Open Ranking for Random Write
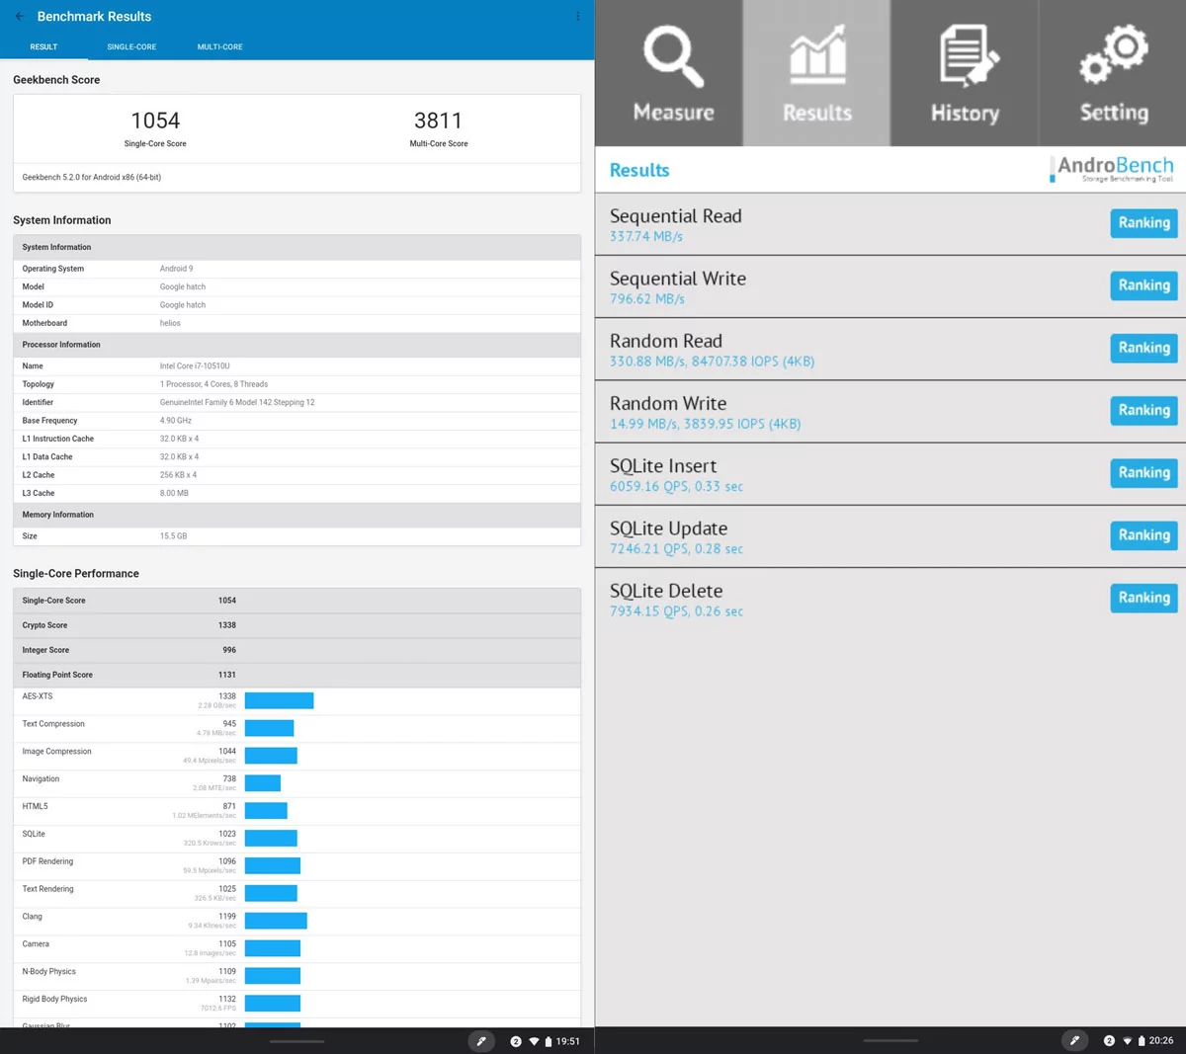The width and height of the screenshot is (1186, 1054). click(1144, 410)
